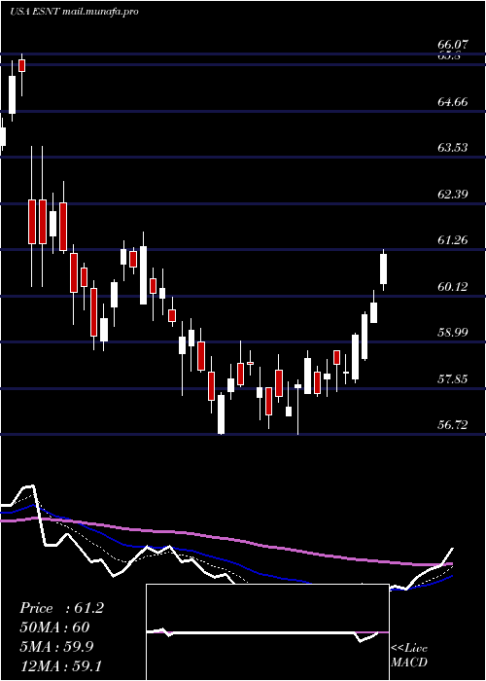Click the '<<Live MACD' label
486x681 pixels.
[409, 656]
